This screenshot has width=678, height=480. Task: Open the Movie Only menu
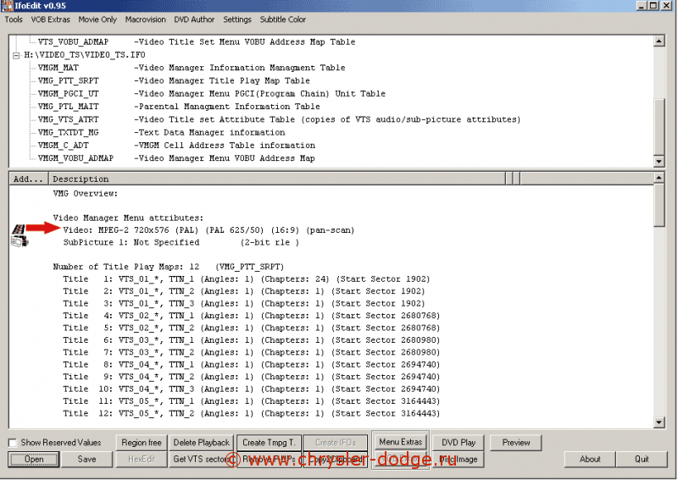(97, 19)
